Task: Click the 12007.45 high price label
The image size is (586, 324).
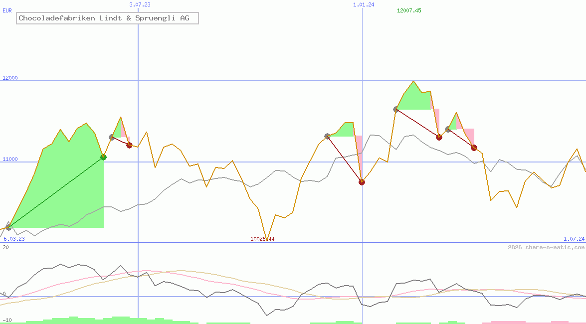Action: (409, 10)
